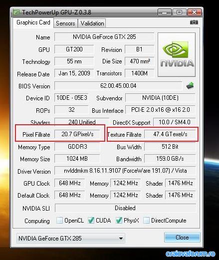Click the Close button
The height and width of the screenshot is (260, 219).
182,238
